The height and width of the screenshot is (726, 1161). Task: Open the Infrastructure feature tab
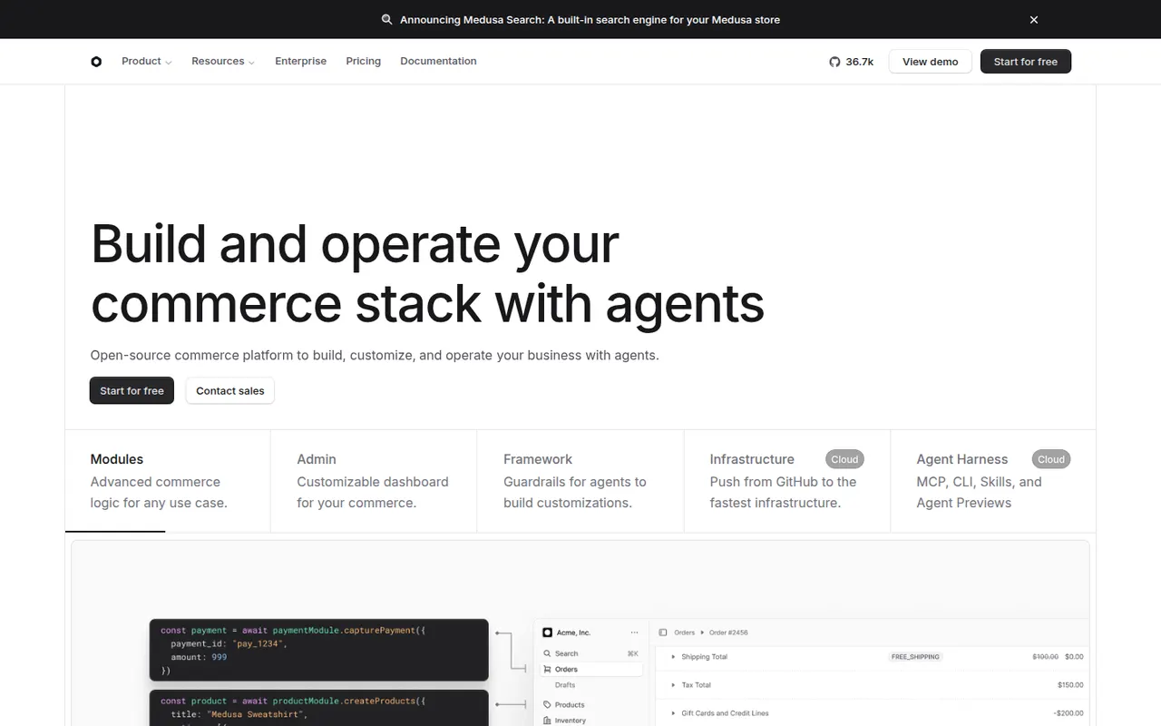(787, 481)
